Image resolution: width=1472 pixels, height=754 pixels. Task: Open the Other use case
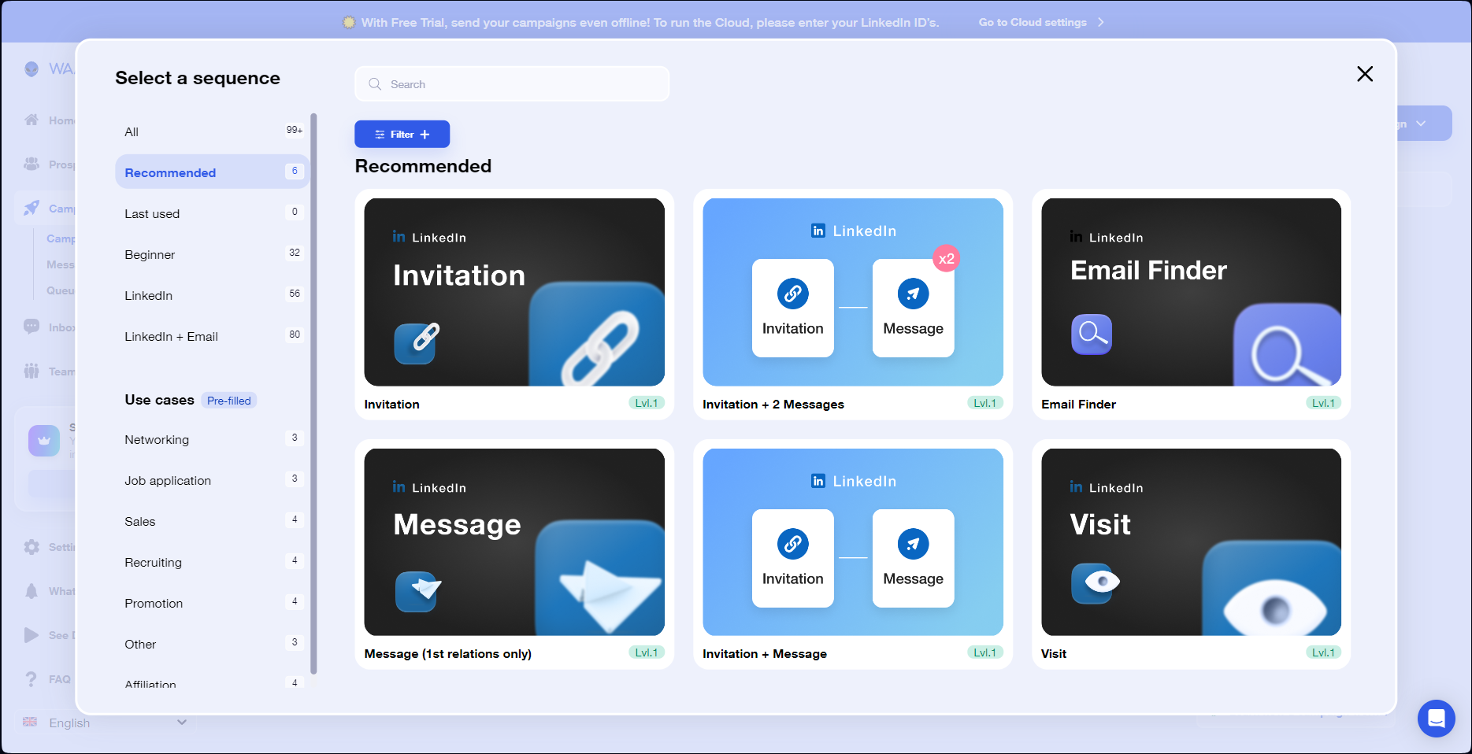212,644
